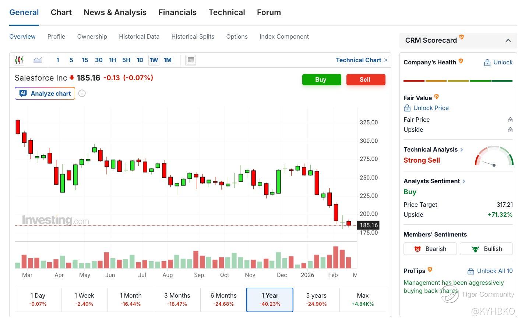Select the candlestick chart type icon
Viewport: 525px width, 323px height.
pos(19,60)
